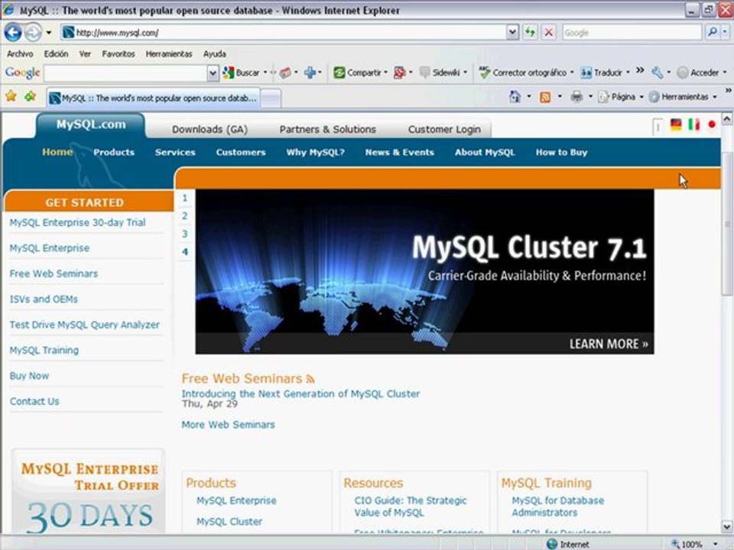Click the browser Forward arrow button
Screen dimensions: 734x550
pyautogui.click(x=33, y=32)
